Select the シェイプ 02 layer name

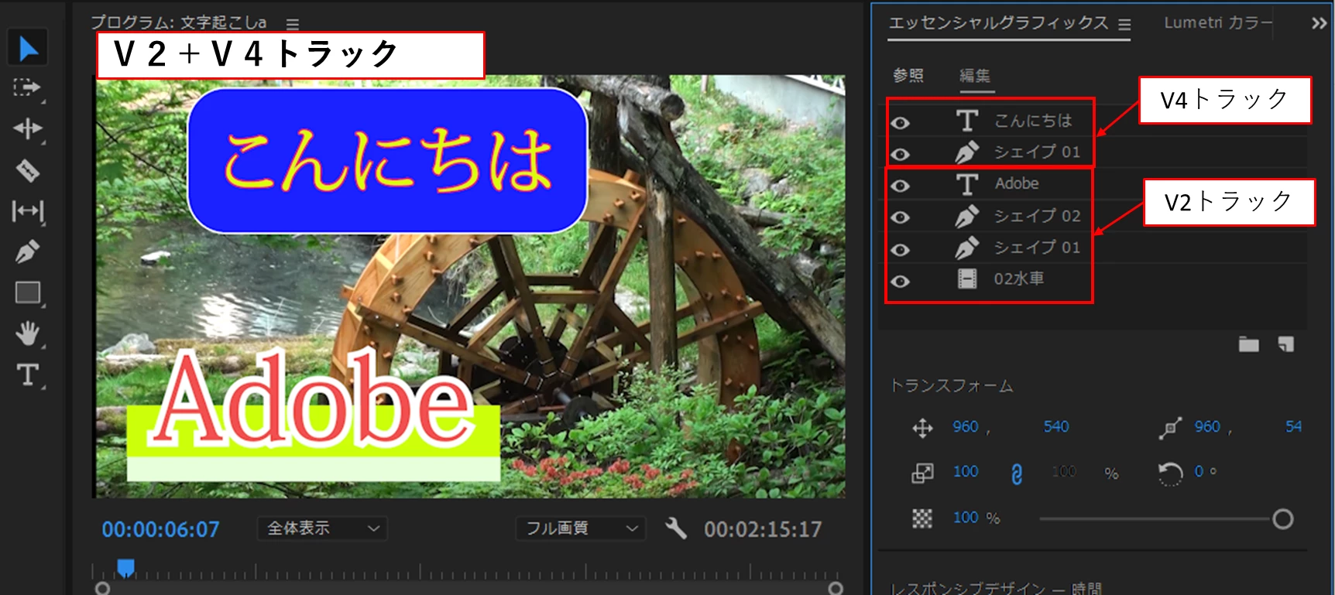tap(1037, 215)
